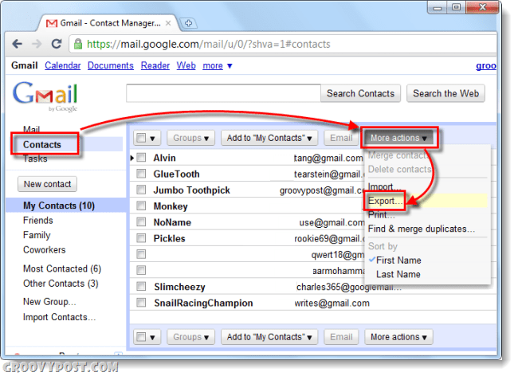Open a new tab with the plus button

pos(188,23)
